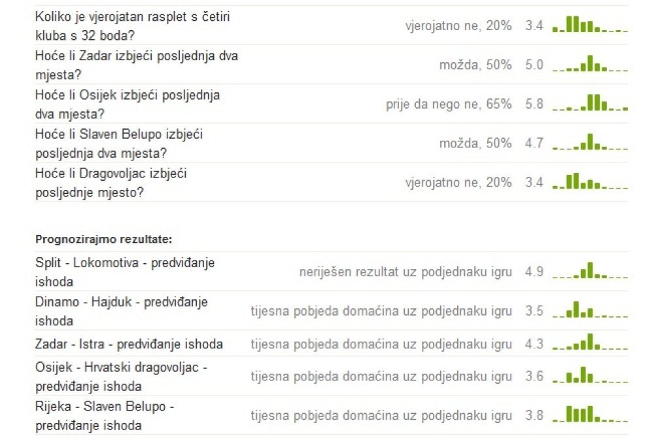Select 'vjerojatno ne, 20%' in Dragovoljac row
Screen dimensions: 654x440
[458, 183]
